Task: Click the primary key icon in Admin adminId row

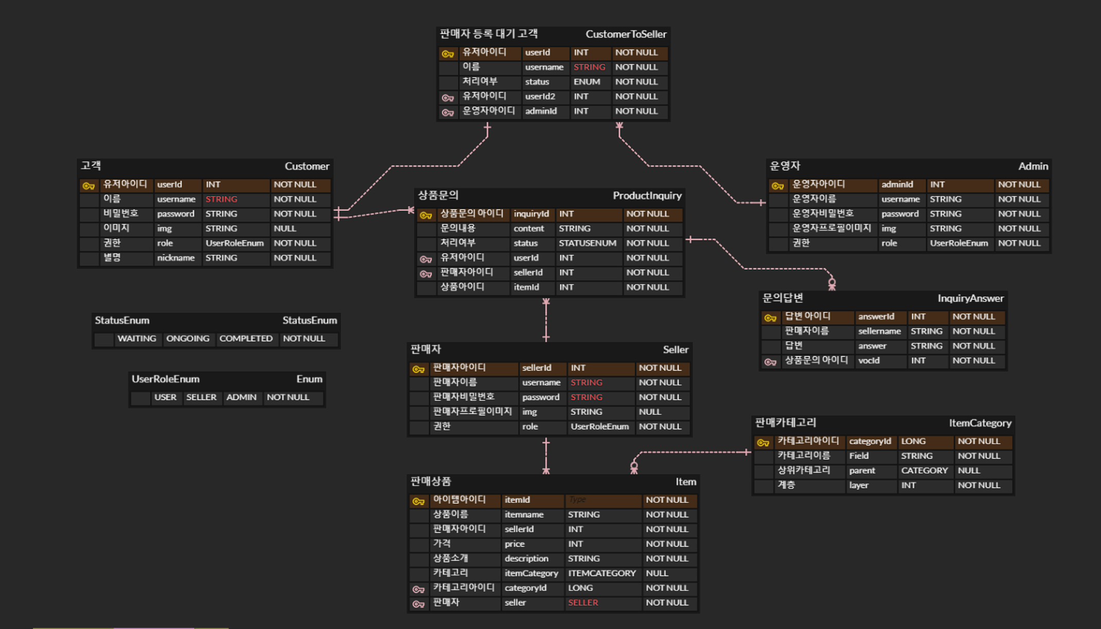Action: point(777,185)
